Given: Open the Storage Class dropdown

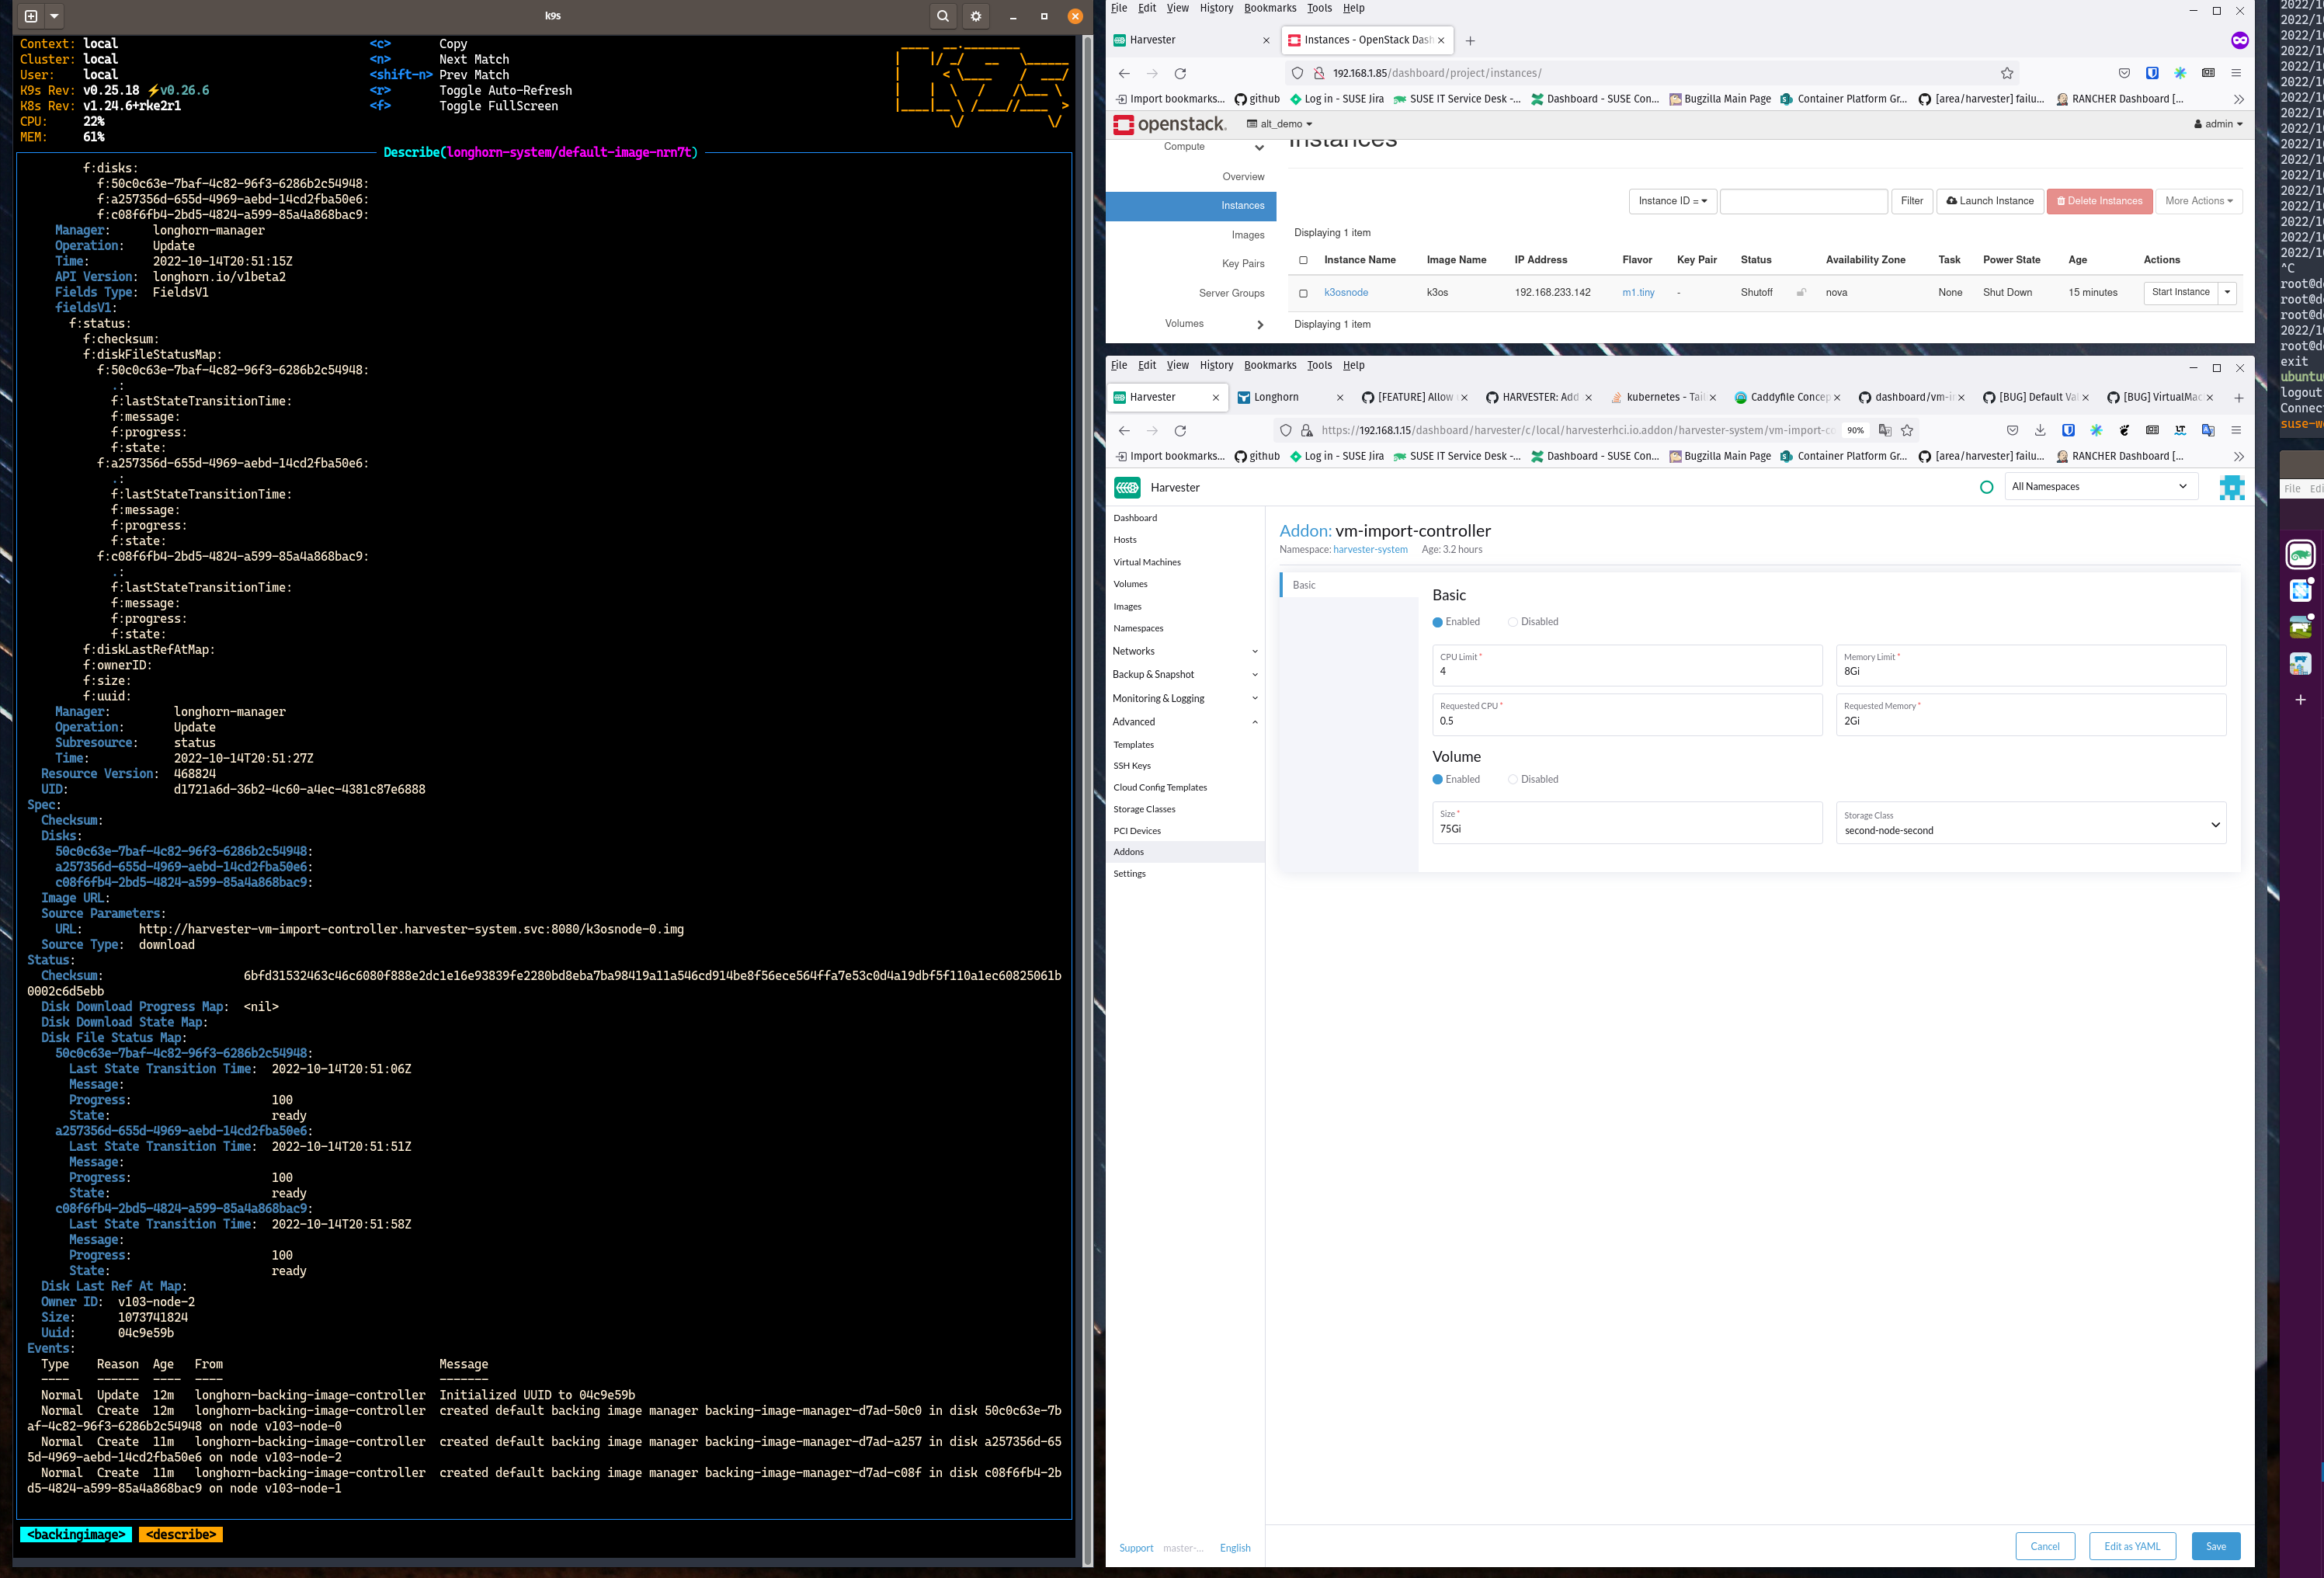Looking at the screenshot, I should tap(2030, 823).
